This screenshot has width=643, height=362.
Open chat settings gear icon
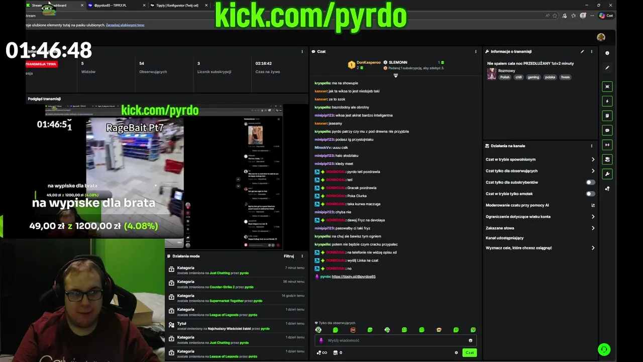click(456, 352)
